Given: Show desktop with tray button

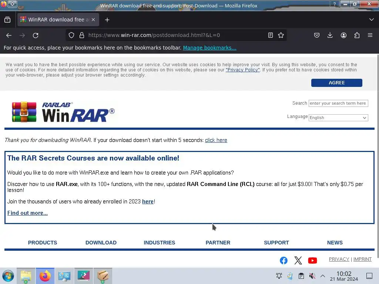Looking at the screenshot, I should click(x=369, y=276).
